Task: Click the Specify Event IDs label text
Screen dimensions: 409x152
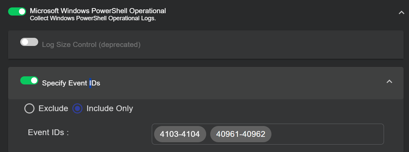Action: click(71, 83)
